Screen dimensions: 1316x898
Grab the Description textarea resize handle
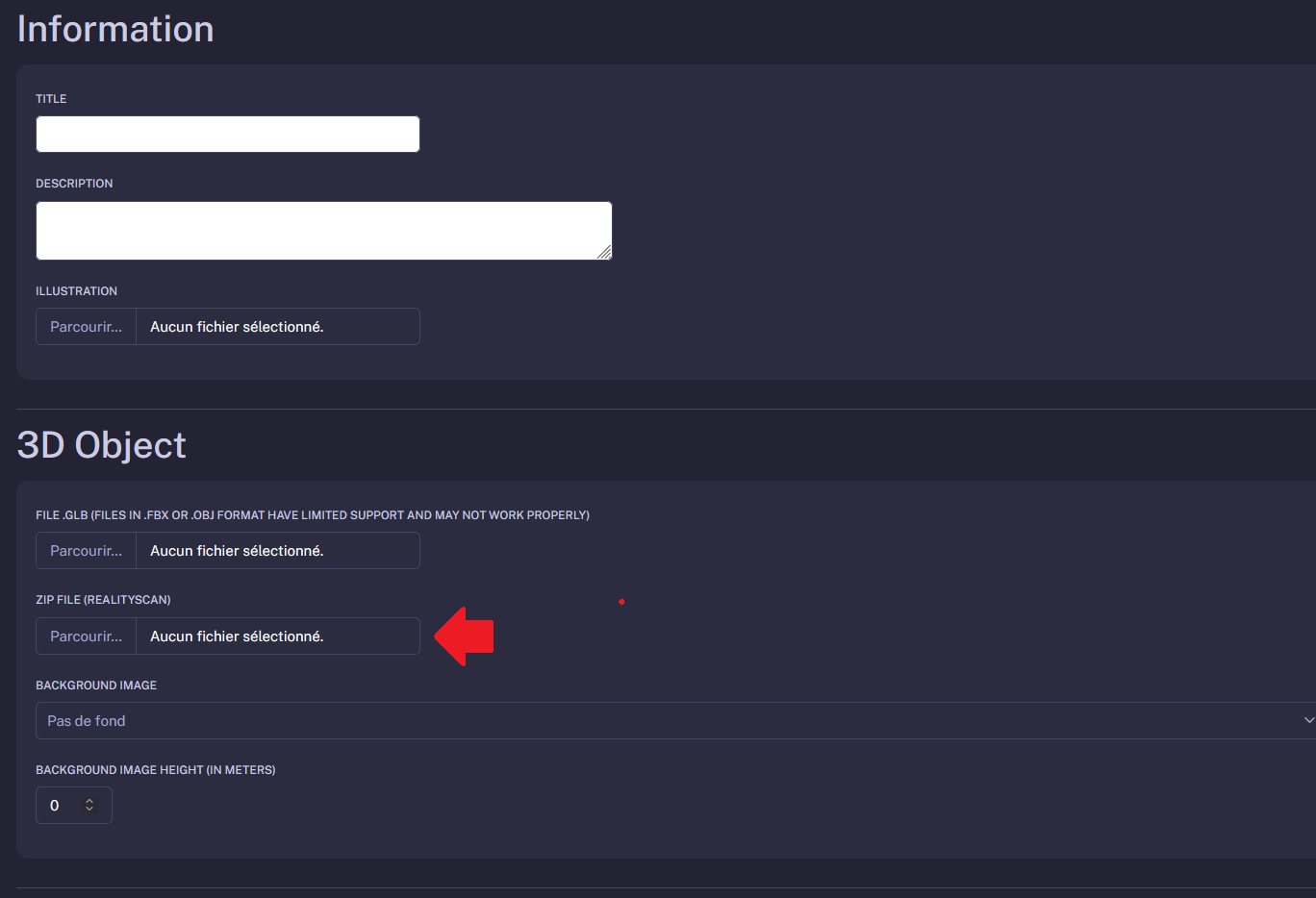604,252
